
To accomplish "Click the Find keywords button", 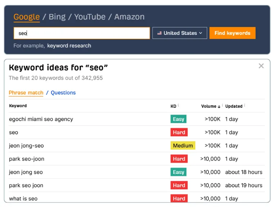I will [x=233, y=33].
